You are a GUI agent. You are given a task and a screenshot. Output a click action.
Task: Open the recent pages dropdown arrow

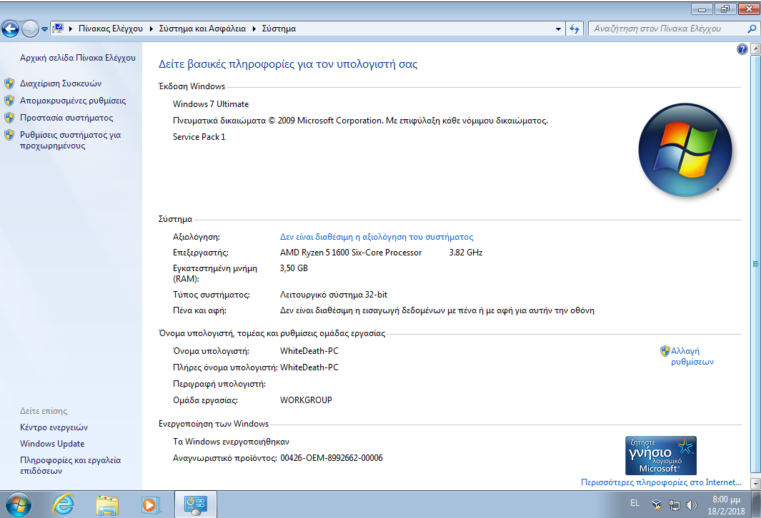[44, 29]
